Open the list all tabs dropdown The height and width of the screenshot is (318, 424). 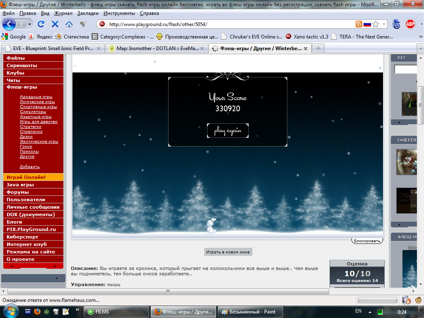(421, 49)
